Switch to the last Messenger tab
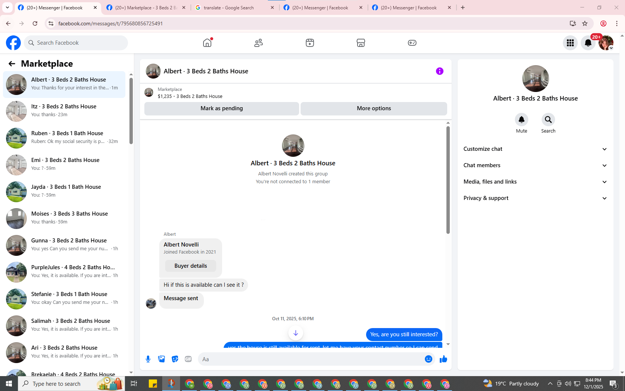625x391 pixels. (x=412, y=7)
